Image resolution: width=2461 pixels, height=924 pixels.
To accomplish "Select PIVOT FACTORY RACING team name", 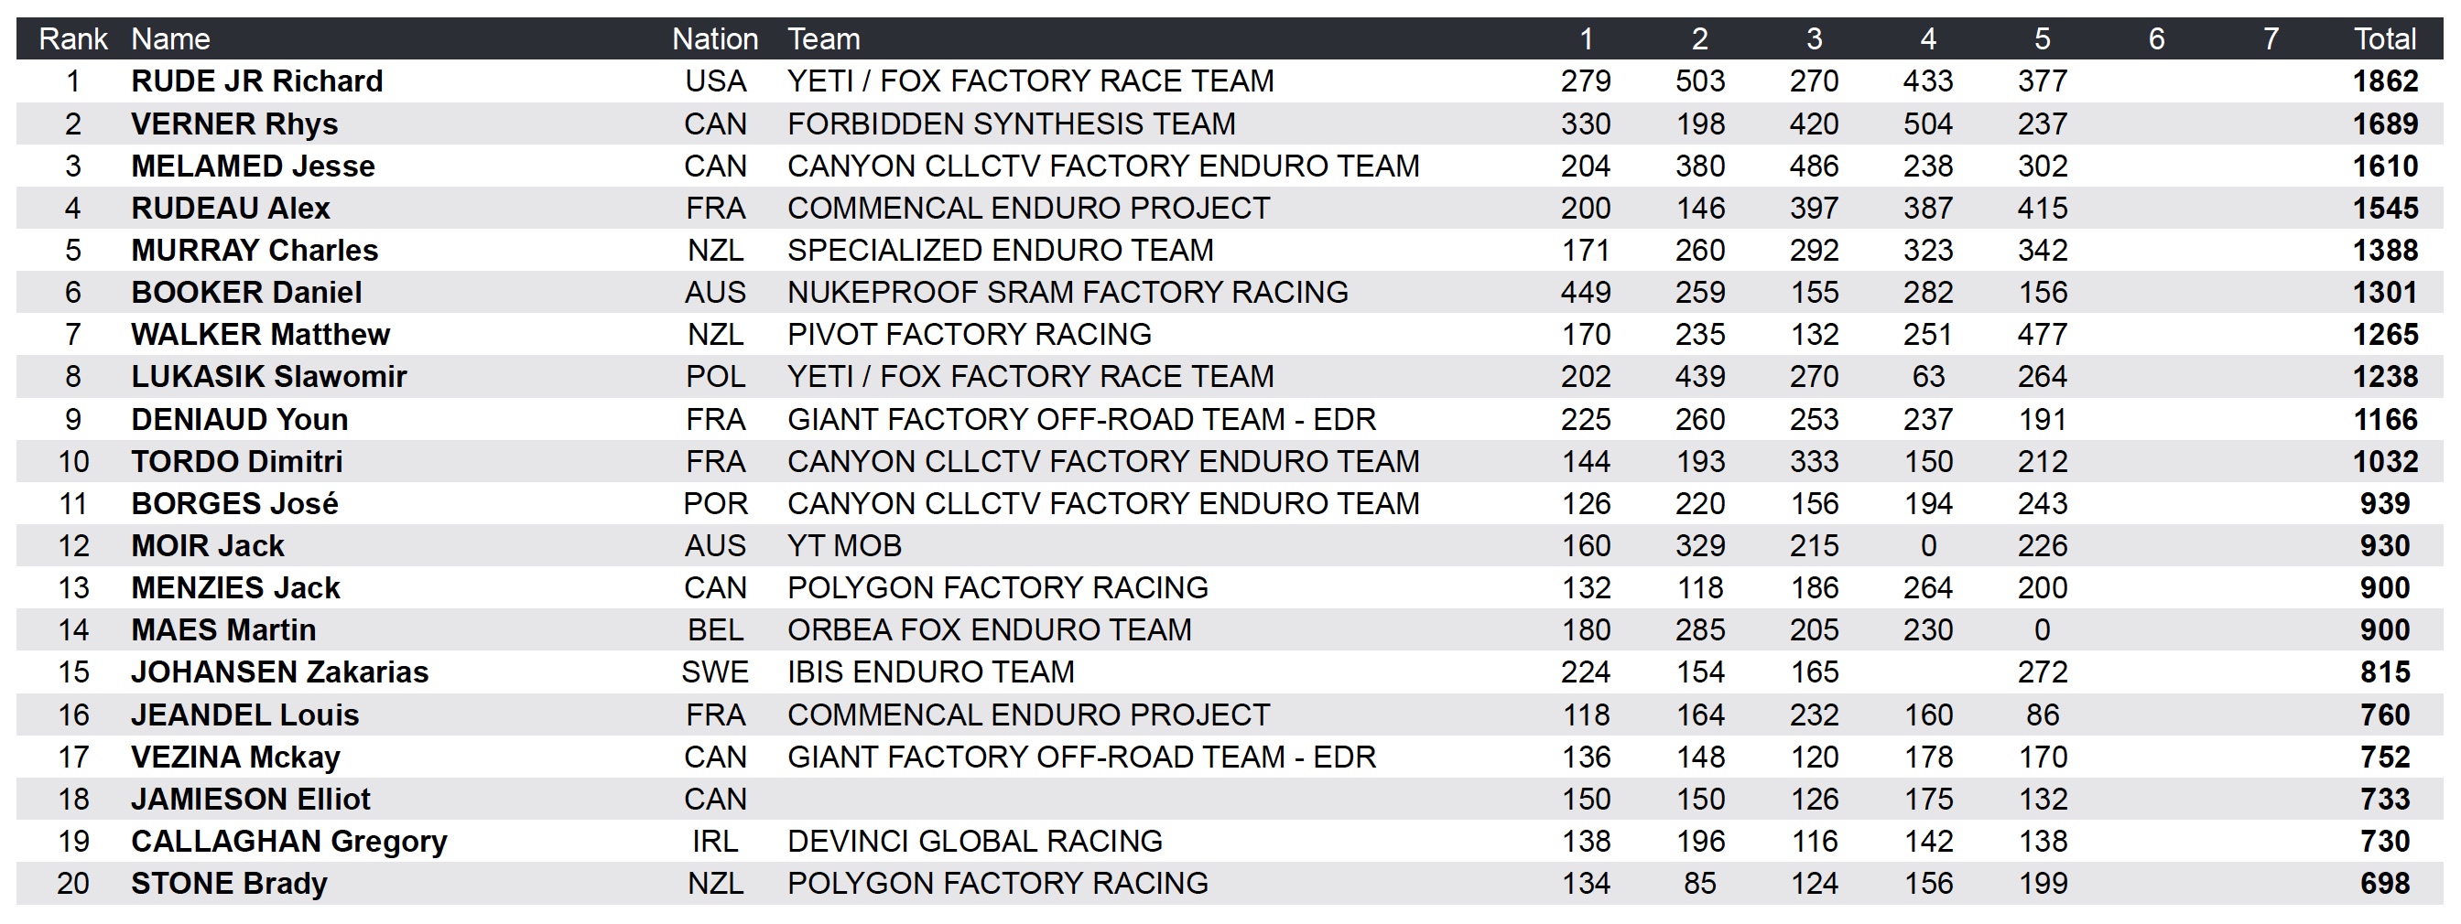I will click(x=969, y=334).
